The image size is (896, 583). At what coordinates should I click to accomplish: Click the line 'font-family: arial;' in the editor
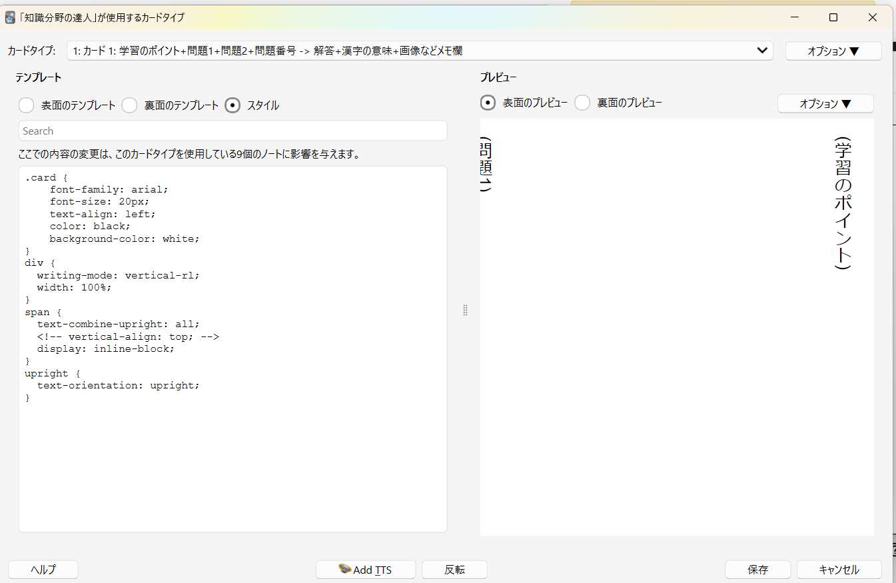[x=109, y=189]
